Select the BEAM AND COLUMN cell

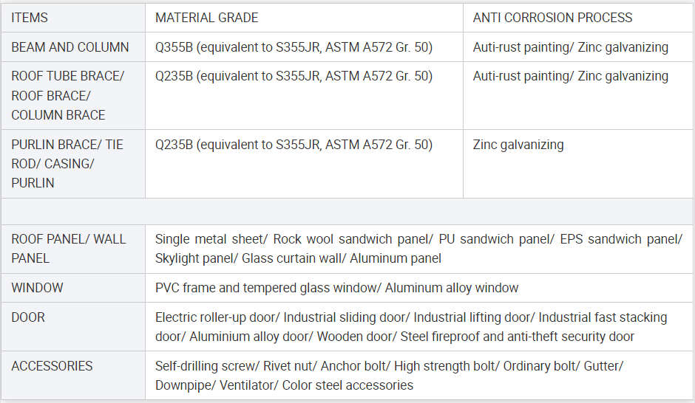tap(70, 47)
